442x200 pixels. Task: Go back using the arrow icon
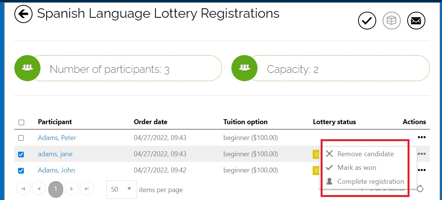pos(24,14)
